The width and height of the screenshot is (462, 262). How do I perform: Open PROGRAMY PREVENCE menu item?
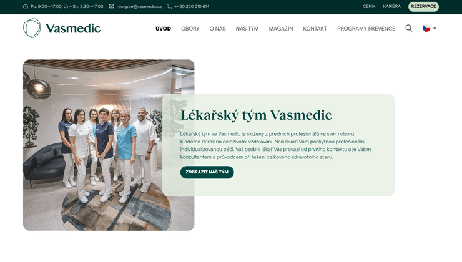[366, 29]
